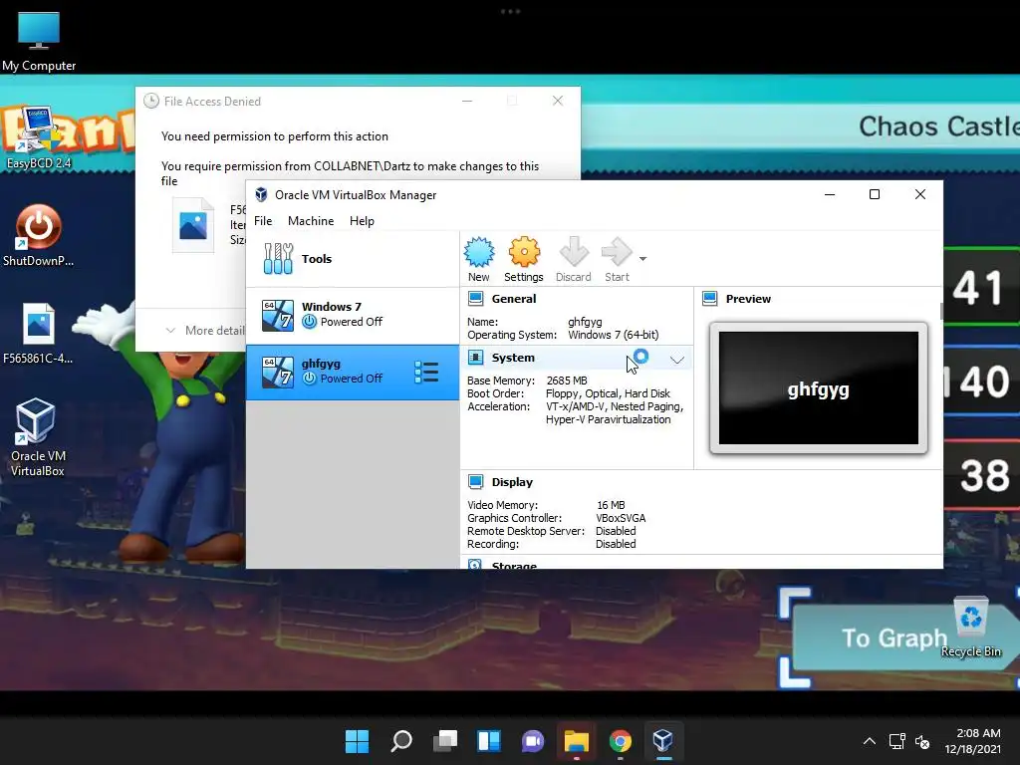Open the EasyBCD 2.4 desktop shortcut
Screen dimensions: 1020x765
[x=39, y=137]
